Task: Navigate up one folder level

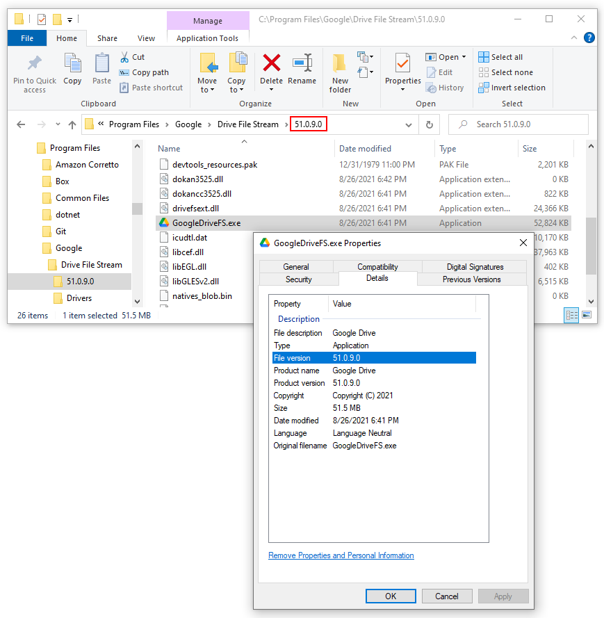Action: [x=72, y=124]
